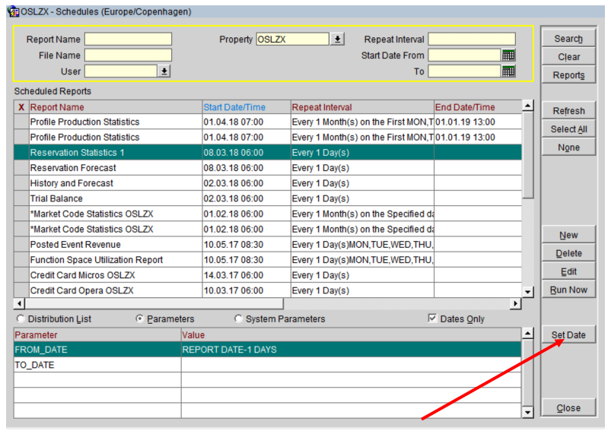Viewport: 611px width, 434px height.
Task: Click the Search button
Action: pyautogui.click(x=568, y=39)
